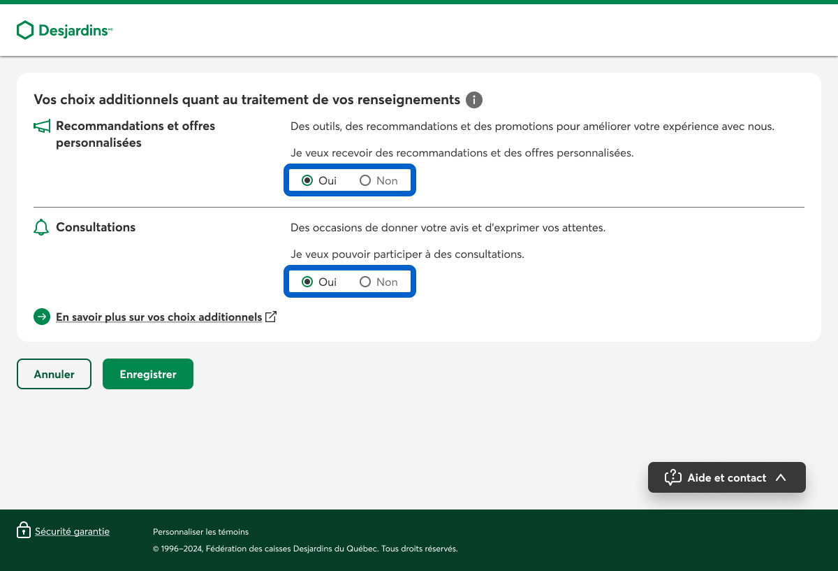Viewport: 838px width, 571px height.
Task: Expand the Aide et contact chevron
Action: [x=781, y=477]
